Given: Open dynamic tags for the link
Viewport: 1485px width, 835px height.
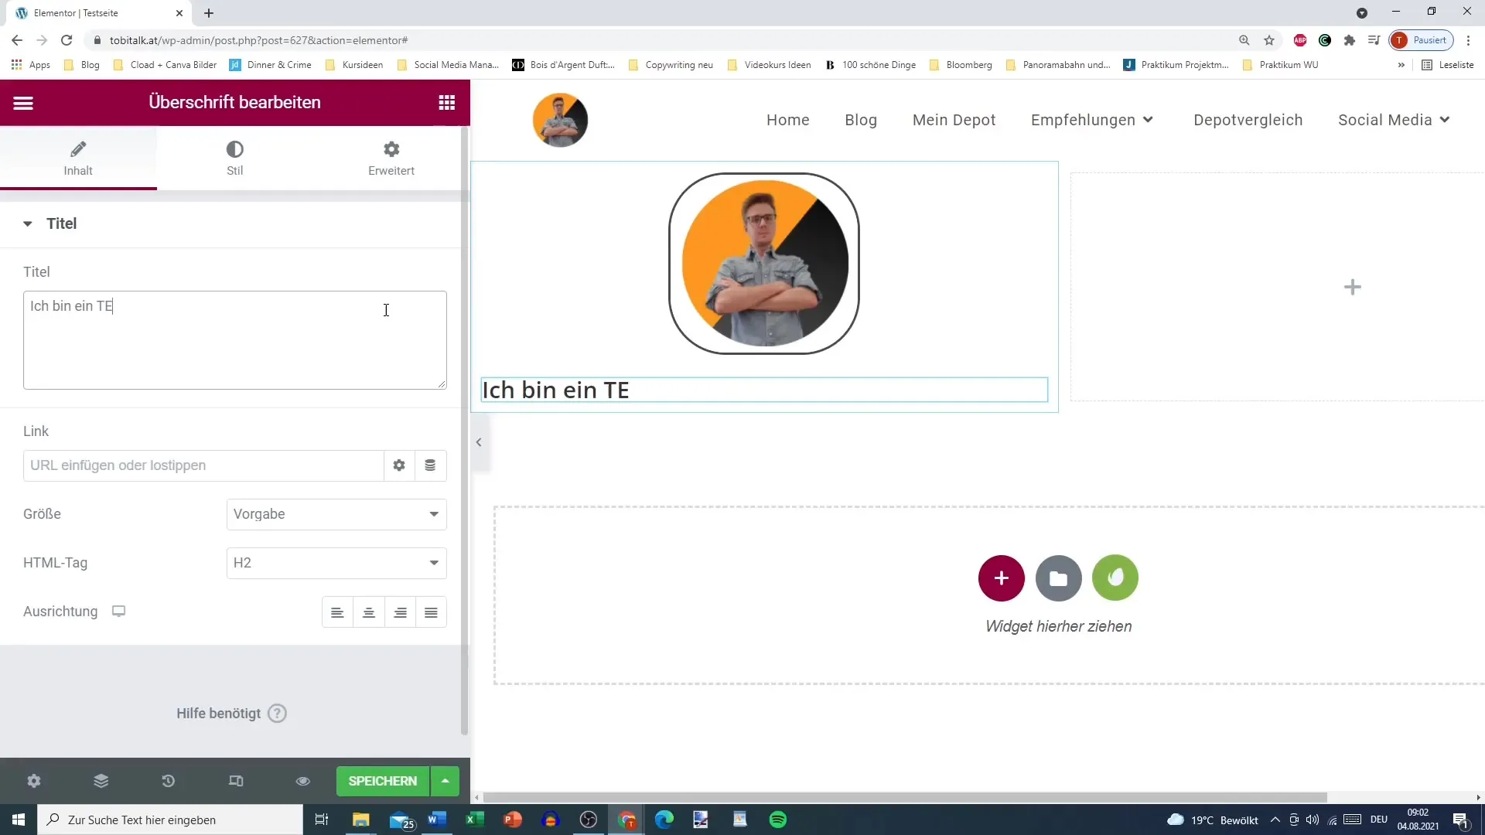Looking at the screenshot, I should [x=430, y=465].
